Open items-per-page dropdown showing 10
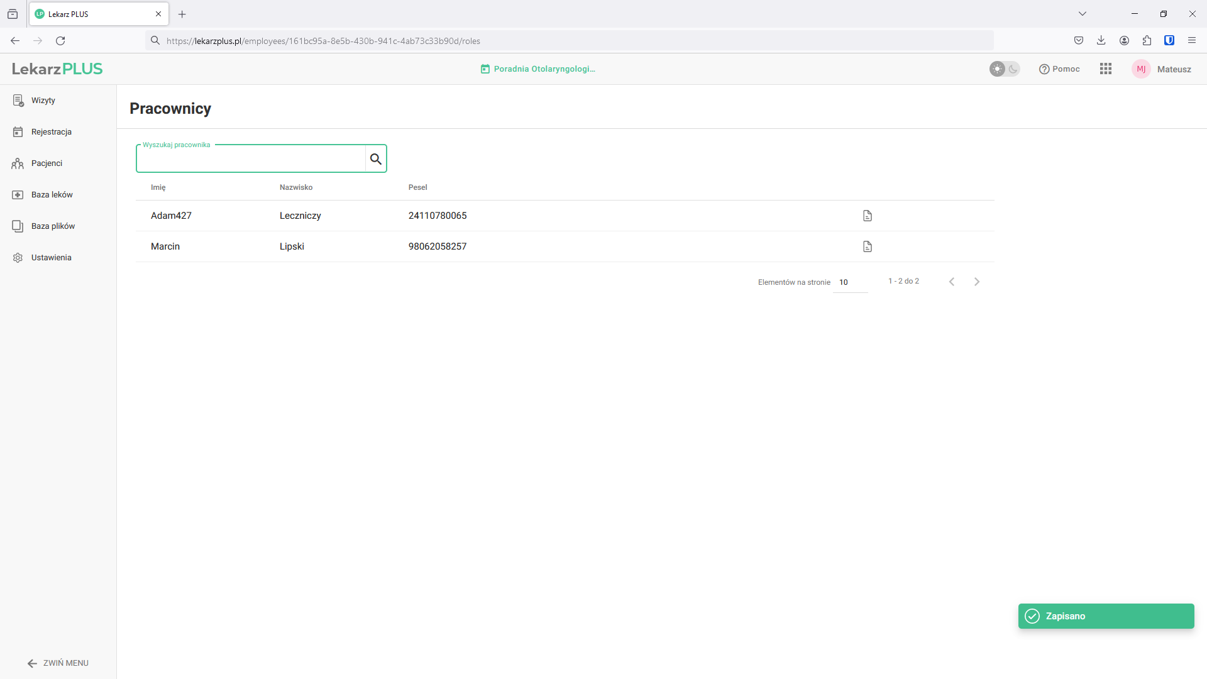Screen dimensions: 1207x679 [849, 282]
